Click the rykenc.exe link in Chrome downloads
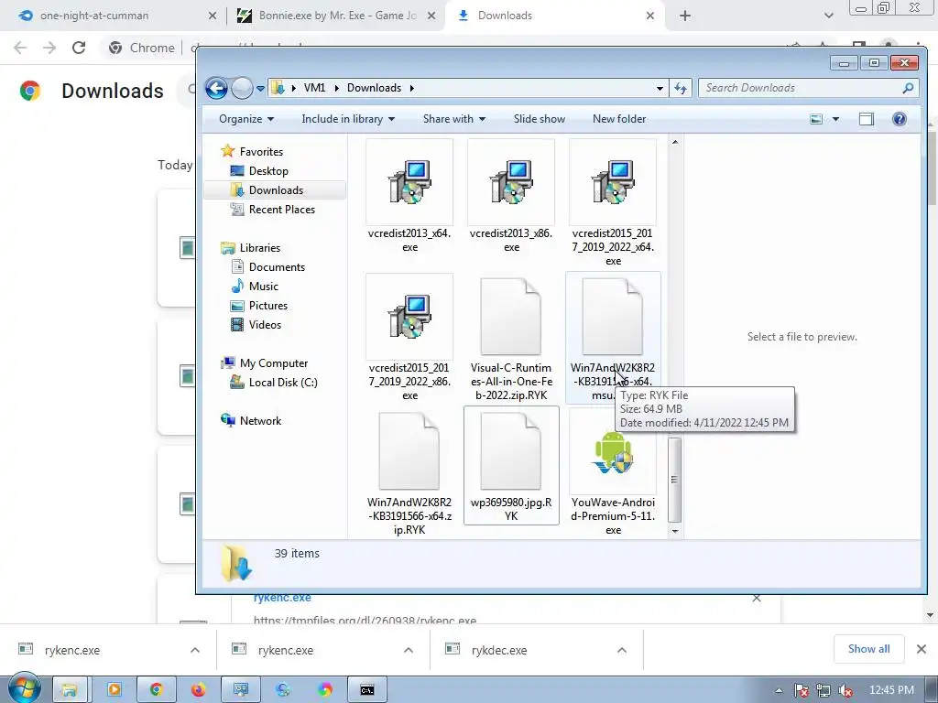Image resolution: width=938 pixels, height=703 pixels. coord(282,597)
